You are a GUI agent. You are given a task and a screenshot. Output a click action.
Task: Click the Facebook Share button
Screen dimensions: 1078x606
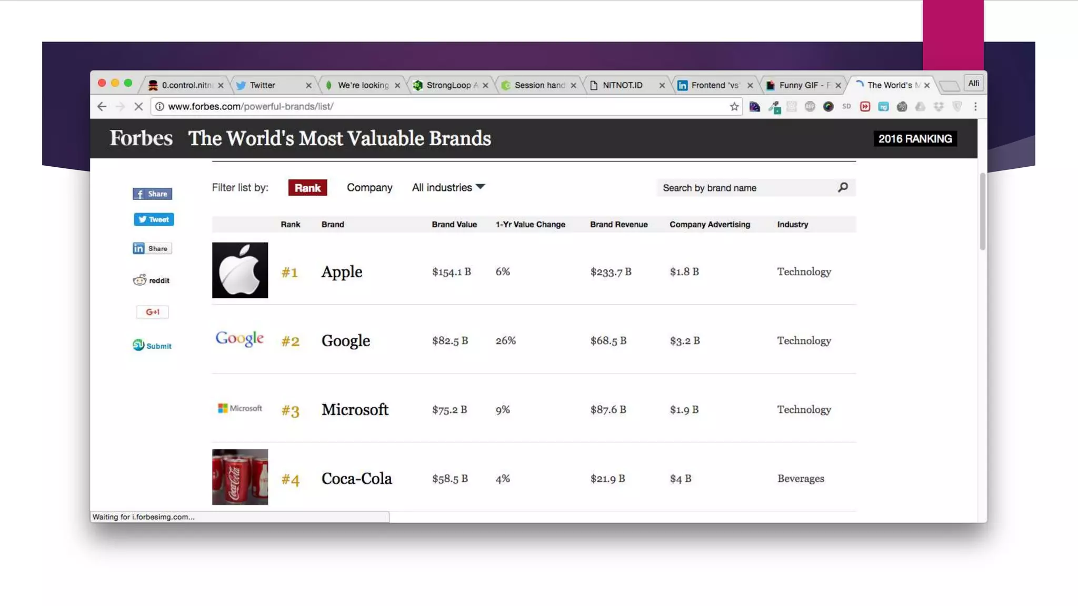point(152,194)
